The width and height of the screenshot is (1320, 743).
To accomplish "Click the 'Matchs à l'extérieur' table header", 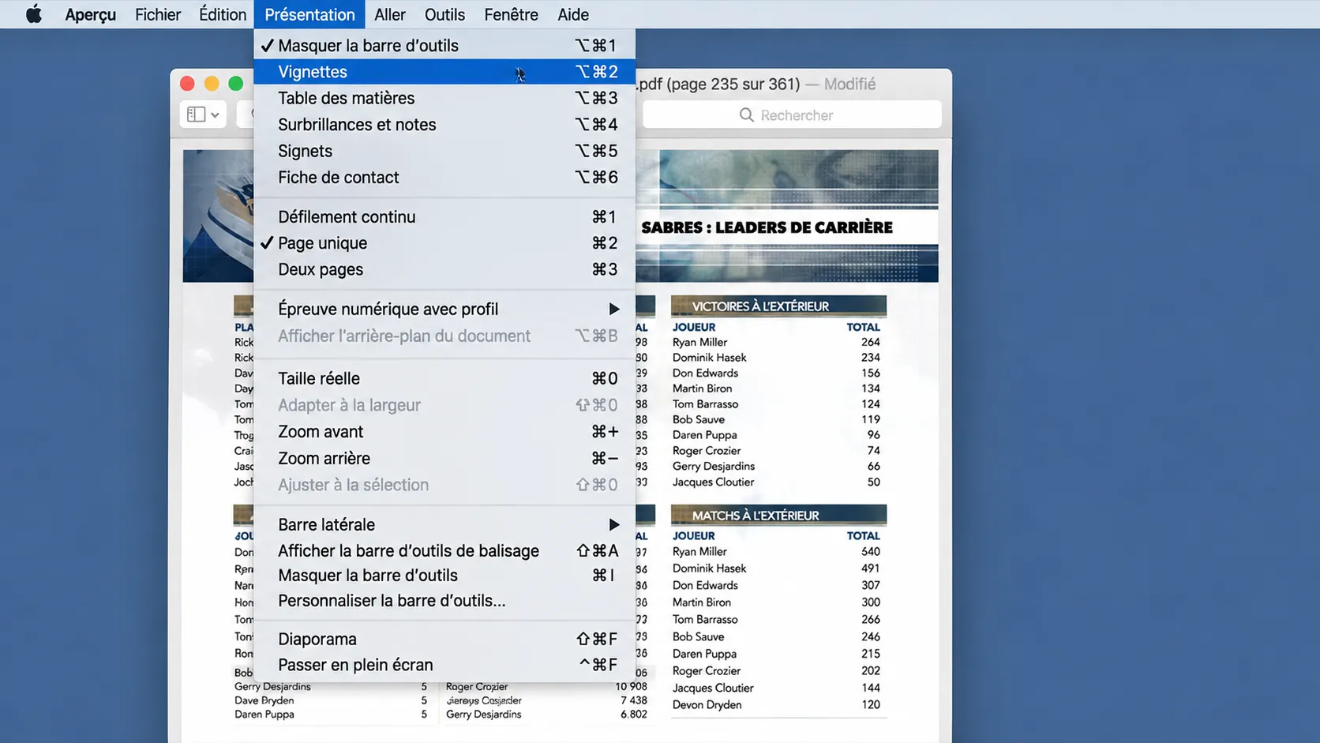I will pos(778,516).
